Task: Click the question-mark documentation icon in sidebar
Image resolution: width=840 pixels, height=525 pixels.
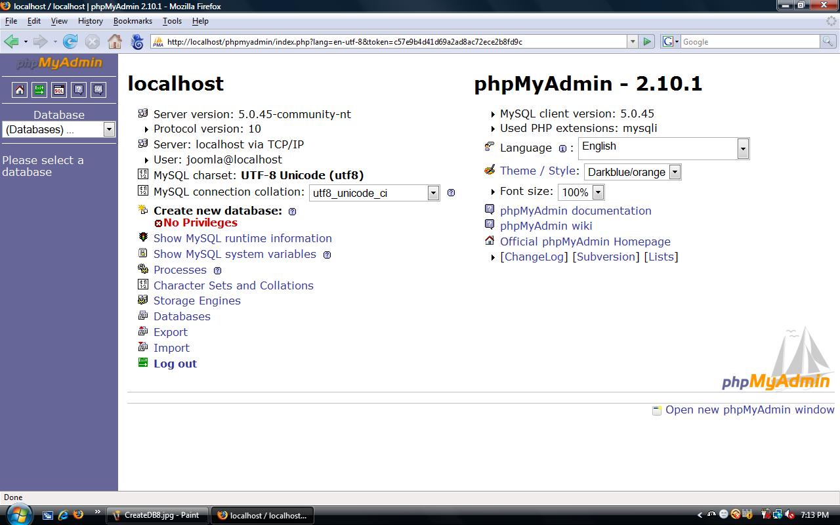Action: point(79,90)
